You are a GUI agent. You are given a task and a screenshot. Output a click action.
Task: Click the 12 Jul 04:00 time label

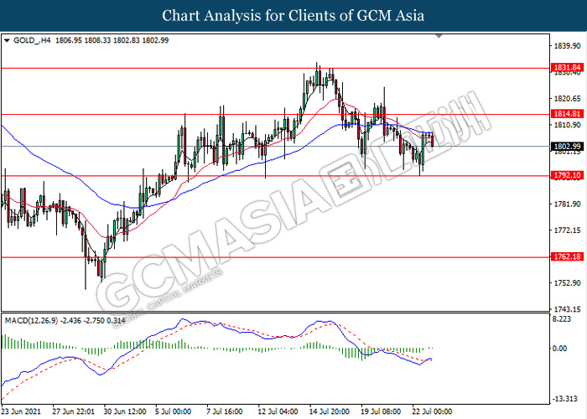(x=278, y=411)
